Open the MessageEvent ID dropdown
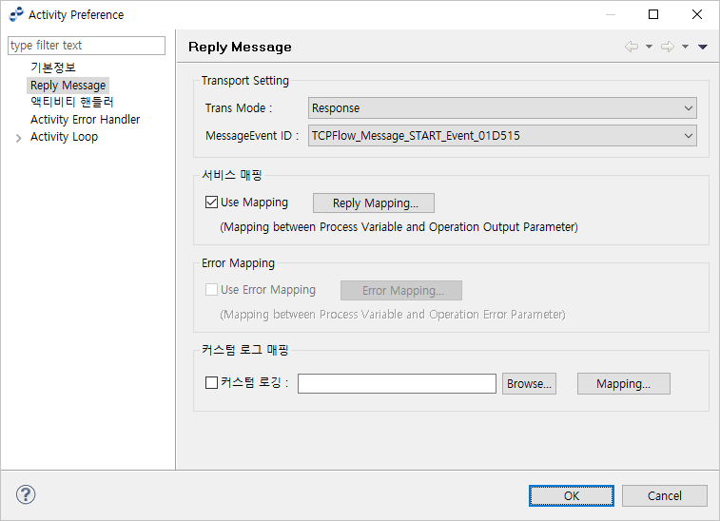This screenshot has width=720, height=521. [x=502, y=136]
